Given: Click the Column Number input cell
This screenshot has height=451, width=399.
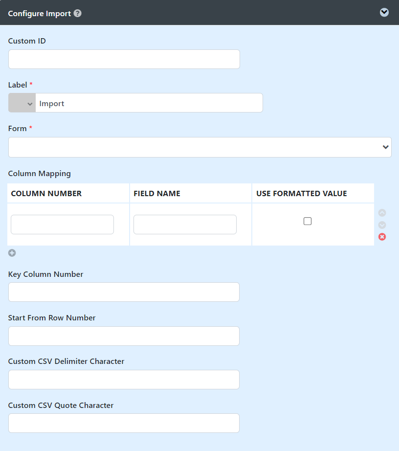Looking at the screenshot, I should [x=62, y=225].
